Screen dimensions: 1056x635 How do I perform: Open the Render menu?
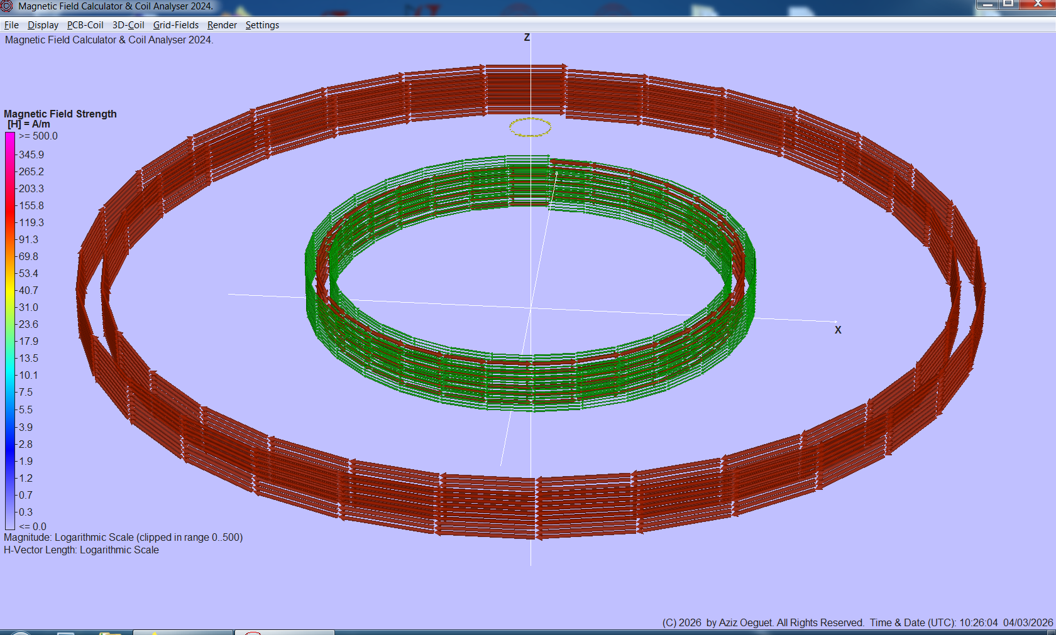221,25
